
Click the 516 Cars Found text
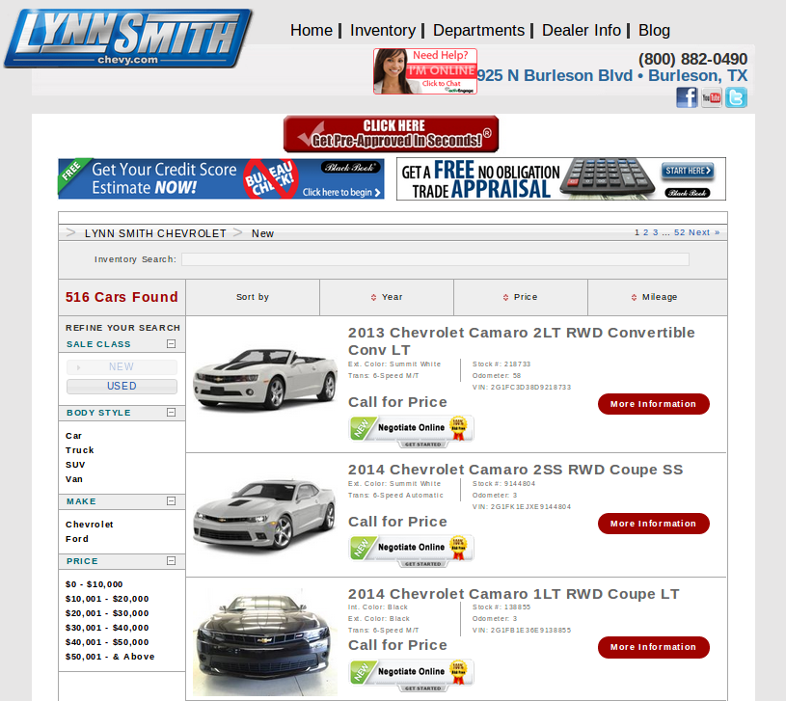click(x=122, y=297)
